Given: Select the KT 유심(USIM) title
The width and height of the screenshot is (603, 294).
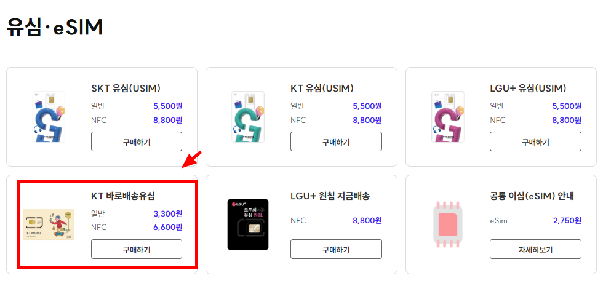Looking at the screenshot, I should click(322, 89).
